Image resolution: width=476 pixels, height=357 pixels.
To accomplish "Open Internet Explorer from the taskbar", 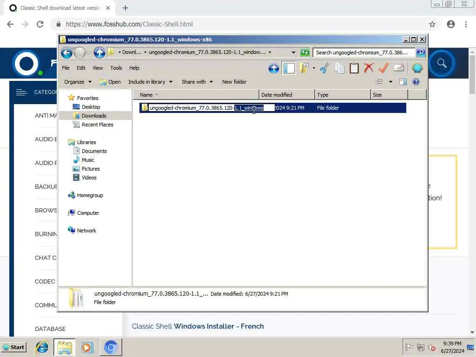I will coord(42,347).
